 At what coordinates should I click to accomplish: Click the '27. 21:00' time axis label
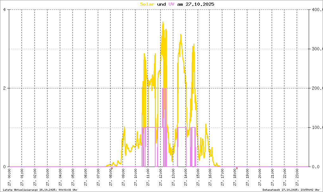coord(272,177)
